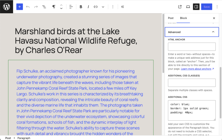Click the HTML Anchor input field
The height and width of the screenshot is (140, 222).
click(192, 47)
